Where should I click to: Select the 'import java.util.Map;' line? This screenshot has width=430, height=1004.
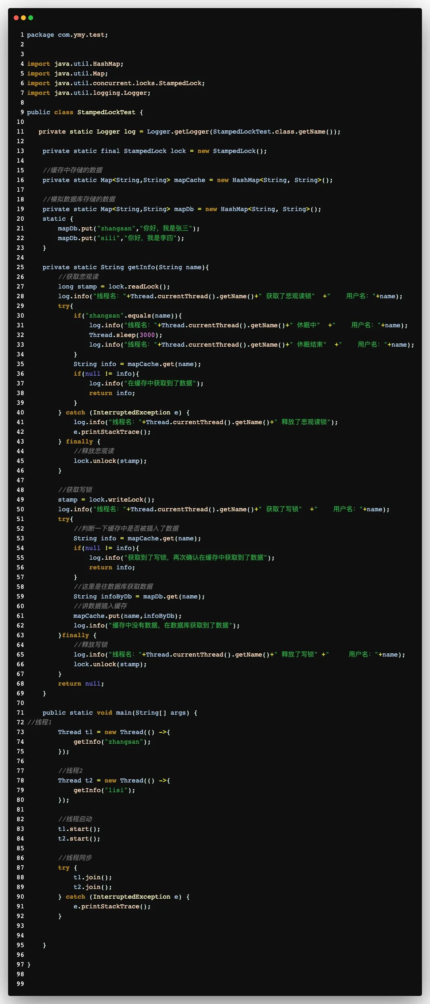pyautogui.click(x=67, y=73)
